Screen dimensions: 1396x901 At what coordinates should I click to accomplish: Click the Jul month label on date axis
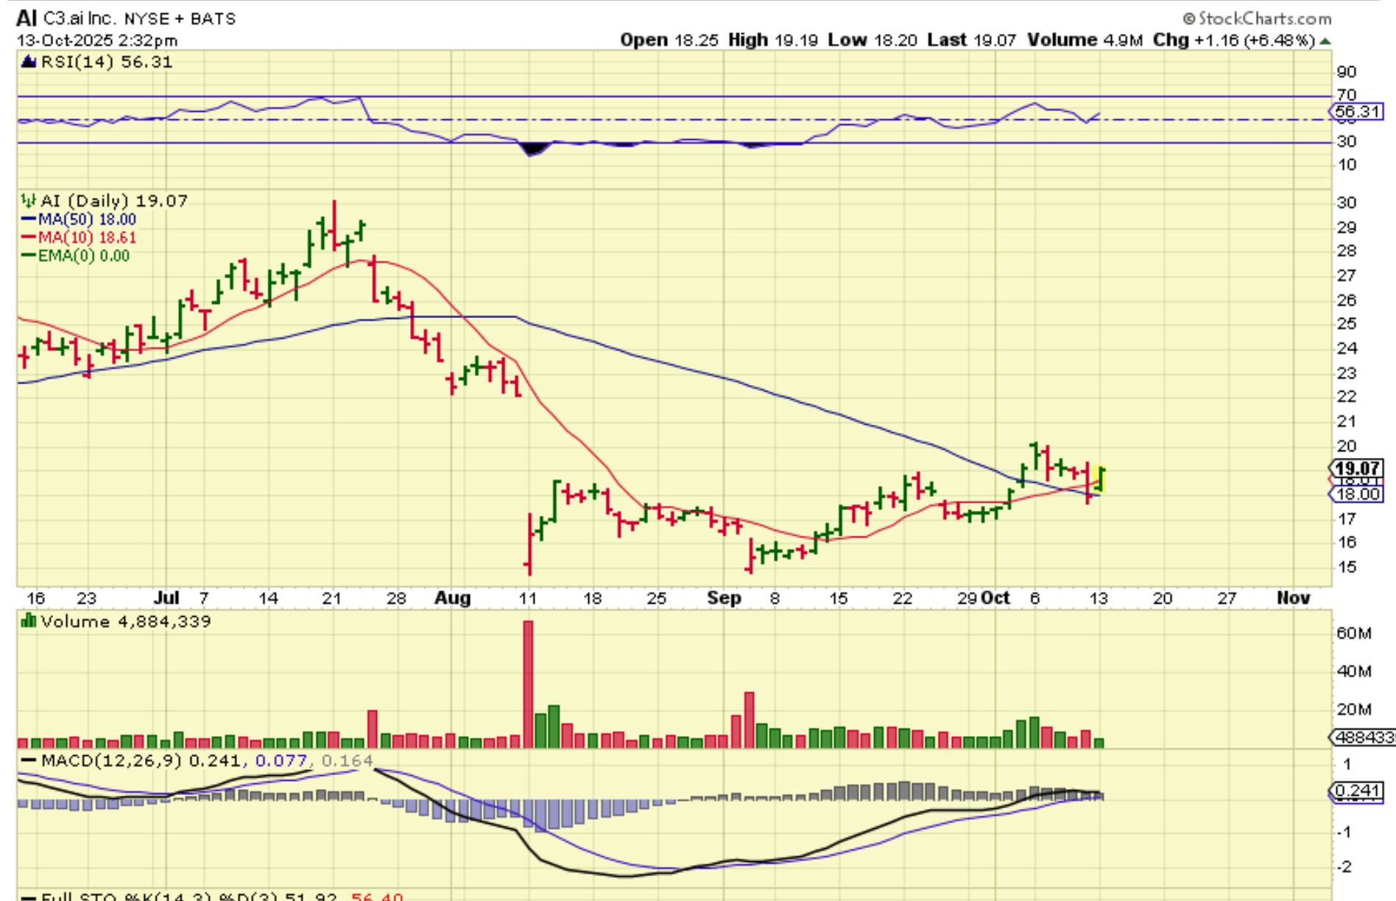click(x=166, y=598)
